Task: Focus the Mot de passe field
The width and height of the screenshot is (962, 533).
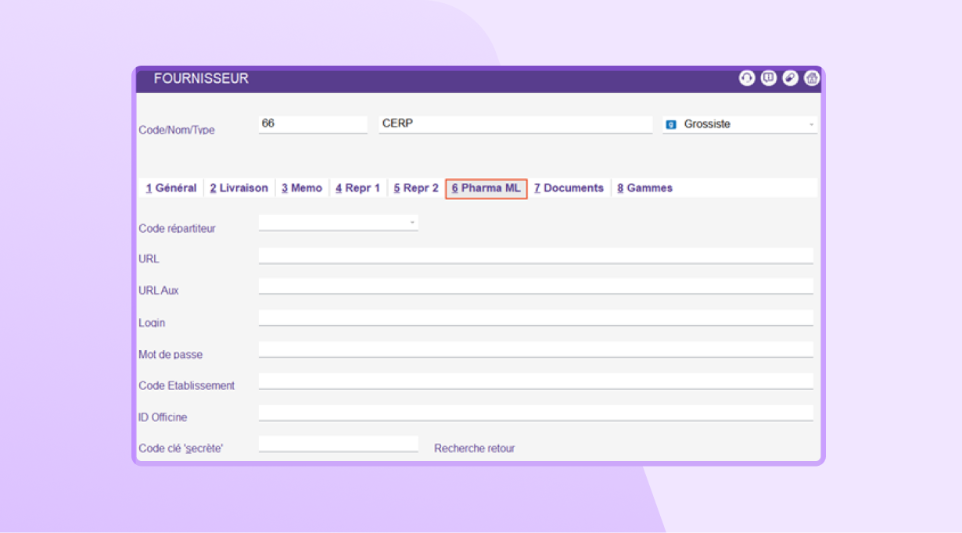Action: click(536, 349)
